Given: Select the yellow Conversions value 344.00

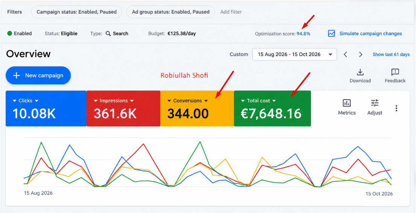Looking at the screenshot, I should click(188, 113).
